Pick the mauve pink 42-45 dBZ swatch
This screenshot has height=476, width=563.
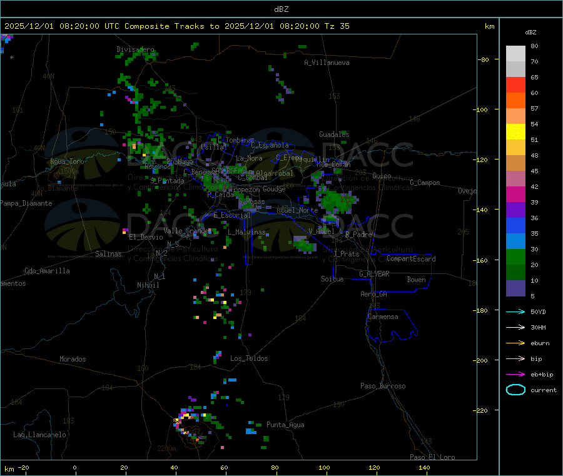coord(515,179)
